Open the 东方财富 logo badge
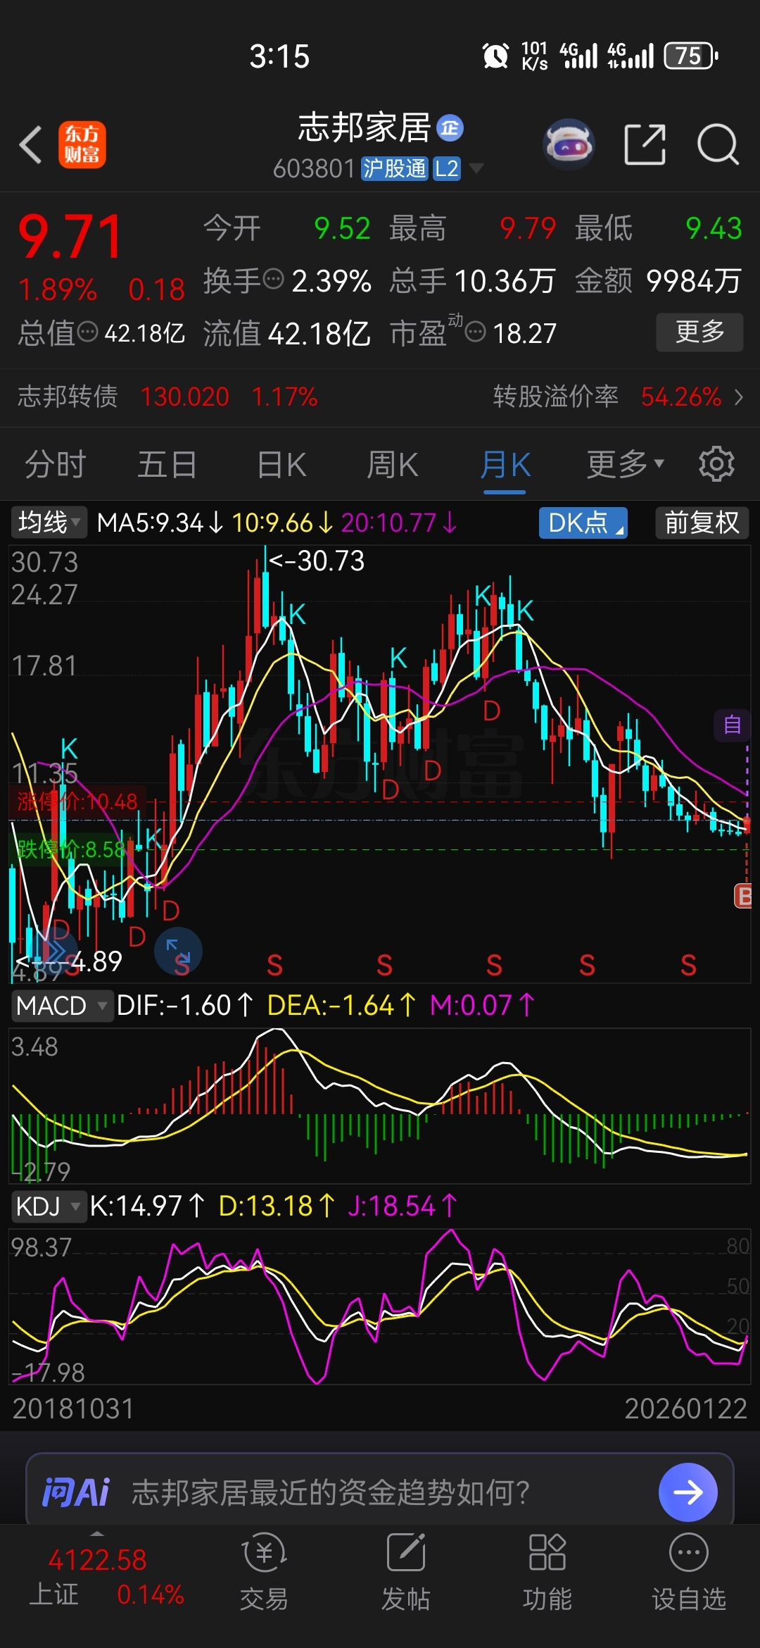 (82, 144)
